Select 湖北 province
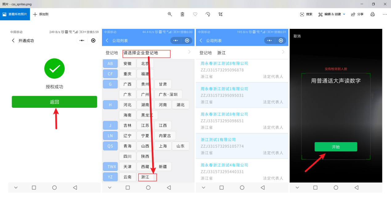This screenshot has height=201, width=391. tap(181, 105)
